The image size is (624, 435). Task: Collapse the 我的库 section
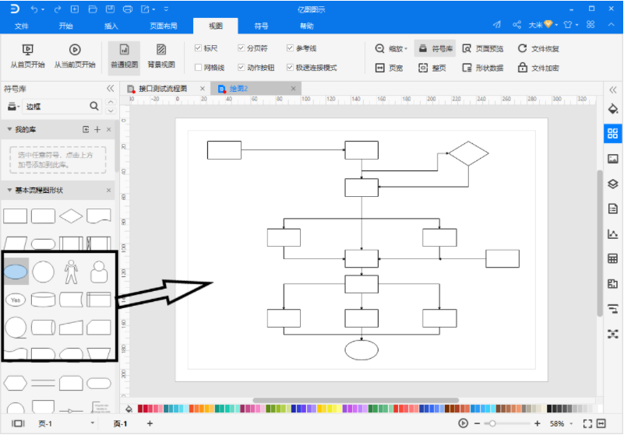click(x=9, y=129)
